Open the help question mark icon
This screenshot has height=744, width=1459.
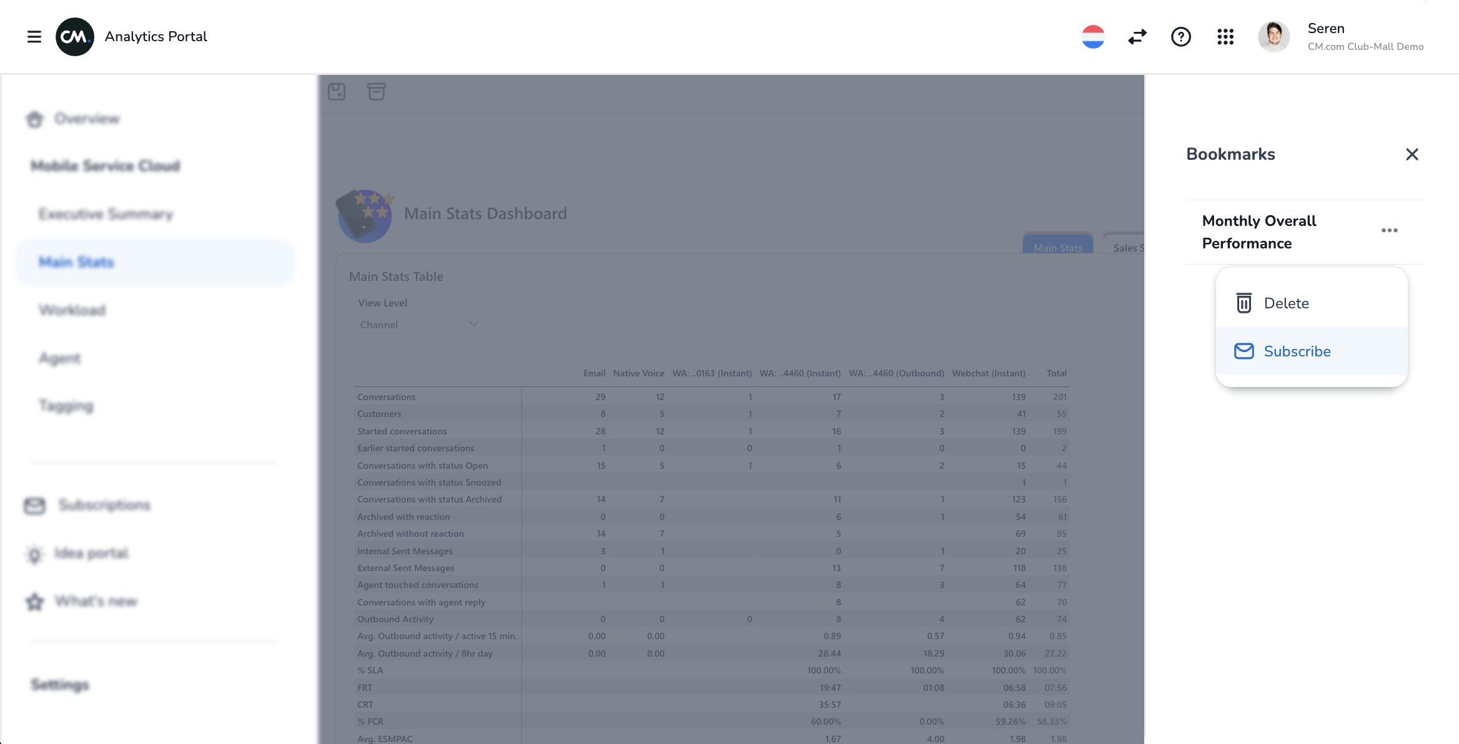(1180, 37)
